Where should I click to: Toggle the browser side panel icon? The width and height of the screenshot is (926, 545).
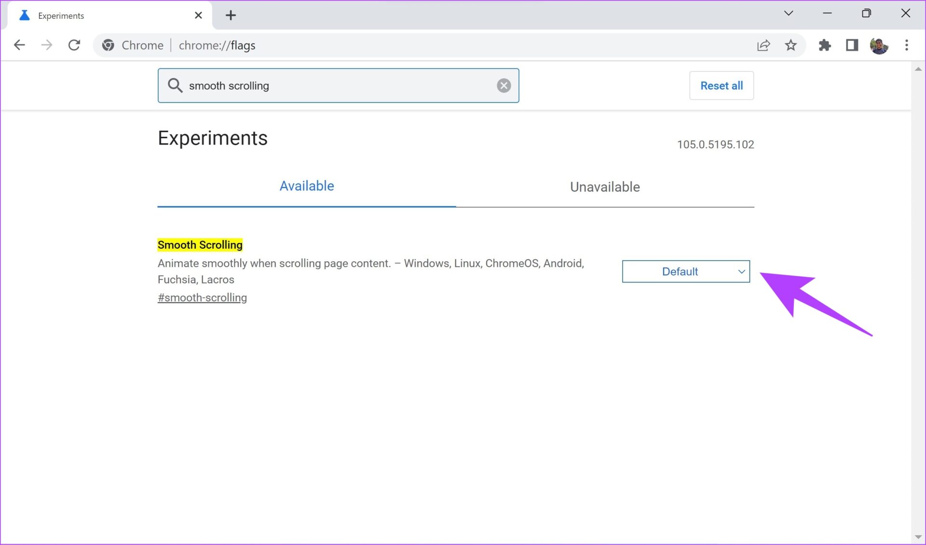point(852,45)
